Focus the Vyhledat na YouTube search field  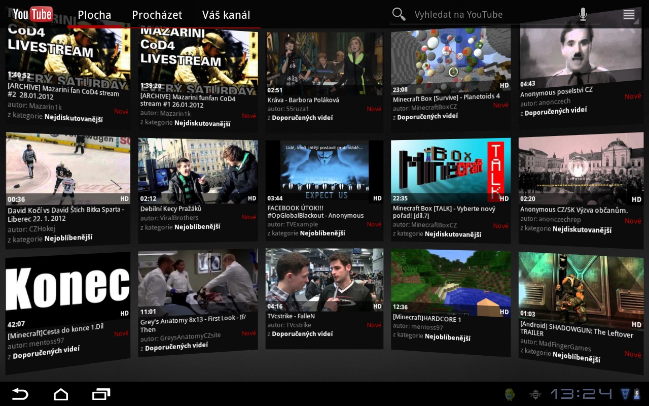point(494,15)
